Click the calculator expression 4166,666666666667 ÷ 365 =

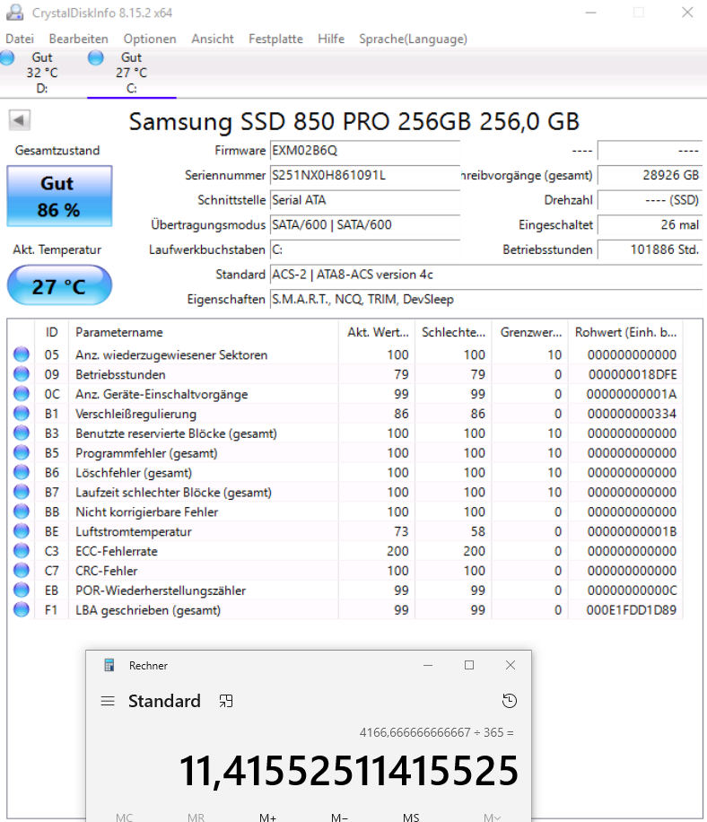[437, 732]
